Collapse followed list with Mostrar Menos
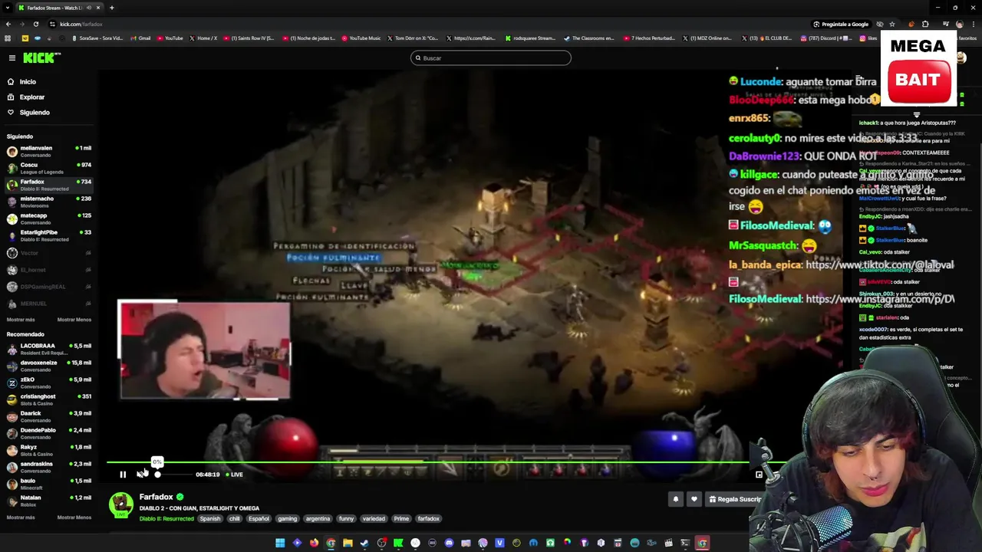The width and height of the screenshot is (982, 552). (x=74, y=320)
